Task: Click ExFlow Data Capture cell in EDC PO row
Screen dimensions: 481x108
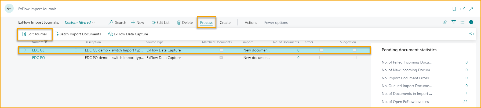Action: 163,58
